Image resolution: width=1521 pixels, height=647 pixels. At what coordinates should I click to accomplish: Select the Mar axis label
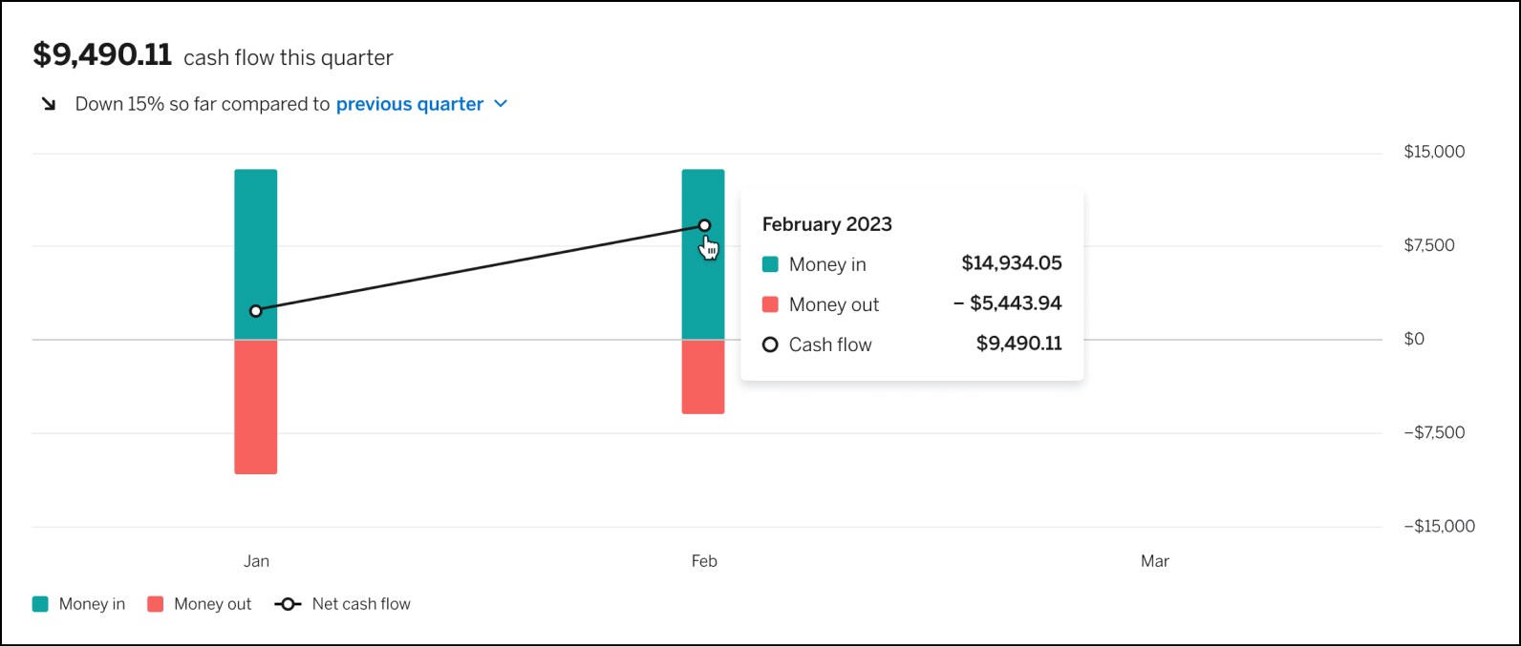(1153, 561)
